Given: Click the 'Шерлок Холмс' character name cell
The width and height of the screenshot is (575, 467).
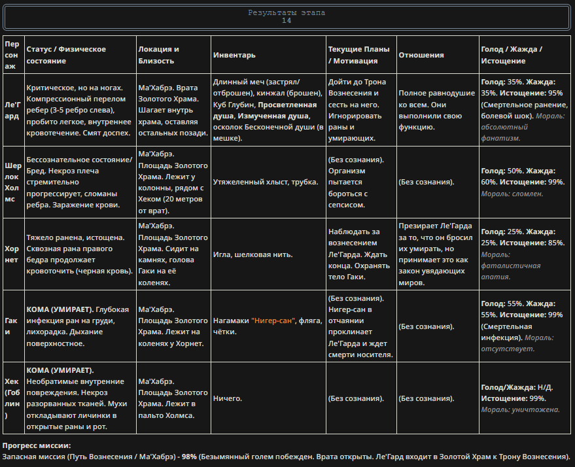Looking at the screenshot, I should pos(14,182).
